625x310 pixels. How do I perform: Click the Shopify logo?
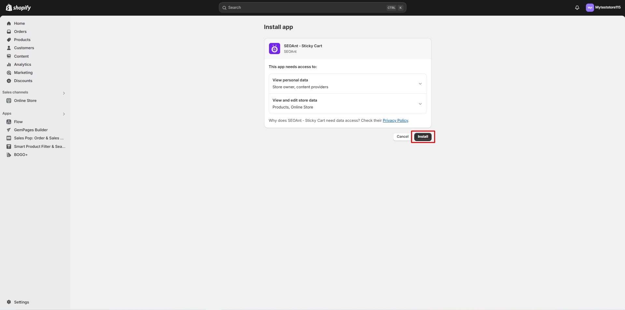click(18, 7)
